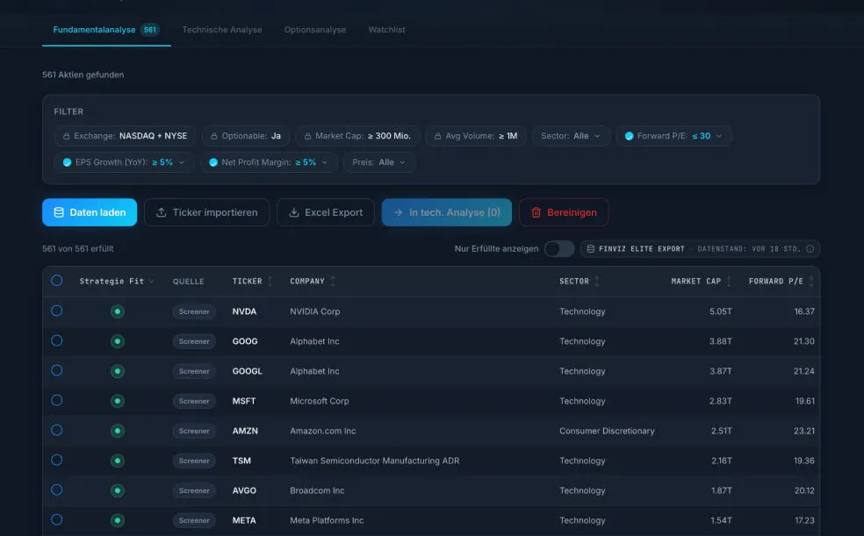Select the META row checkbox
864x536 pixels.
(57, 519)
